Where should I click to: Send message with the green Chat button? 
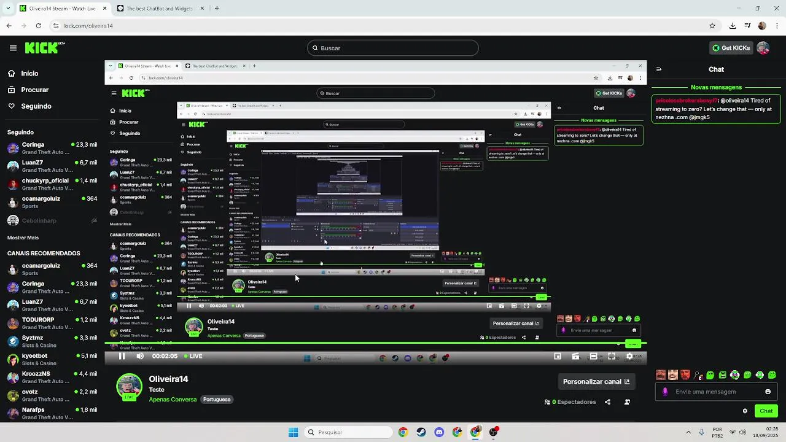click(766, 411)
